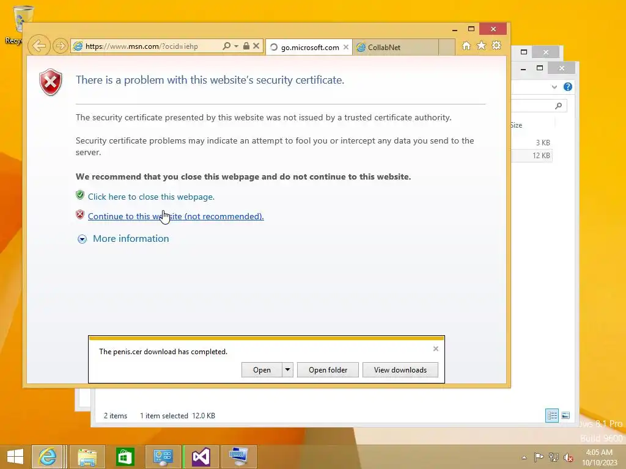Switch Explorer to details view icon
The height and width of the screenshot is (469, 626).
click(x=552, y=415)
